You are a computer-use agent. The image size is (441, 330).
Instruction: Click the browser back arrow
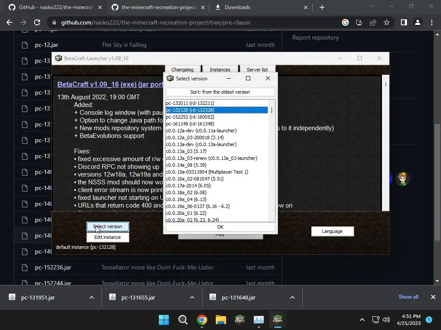[x=9, y=22]
